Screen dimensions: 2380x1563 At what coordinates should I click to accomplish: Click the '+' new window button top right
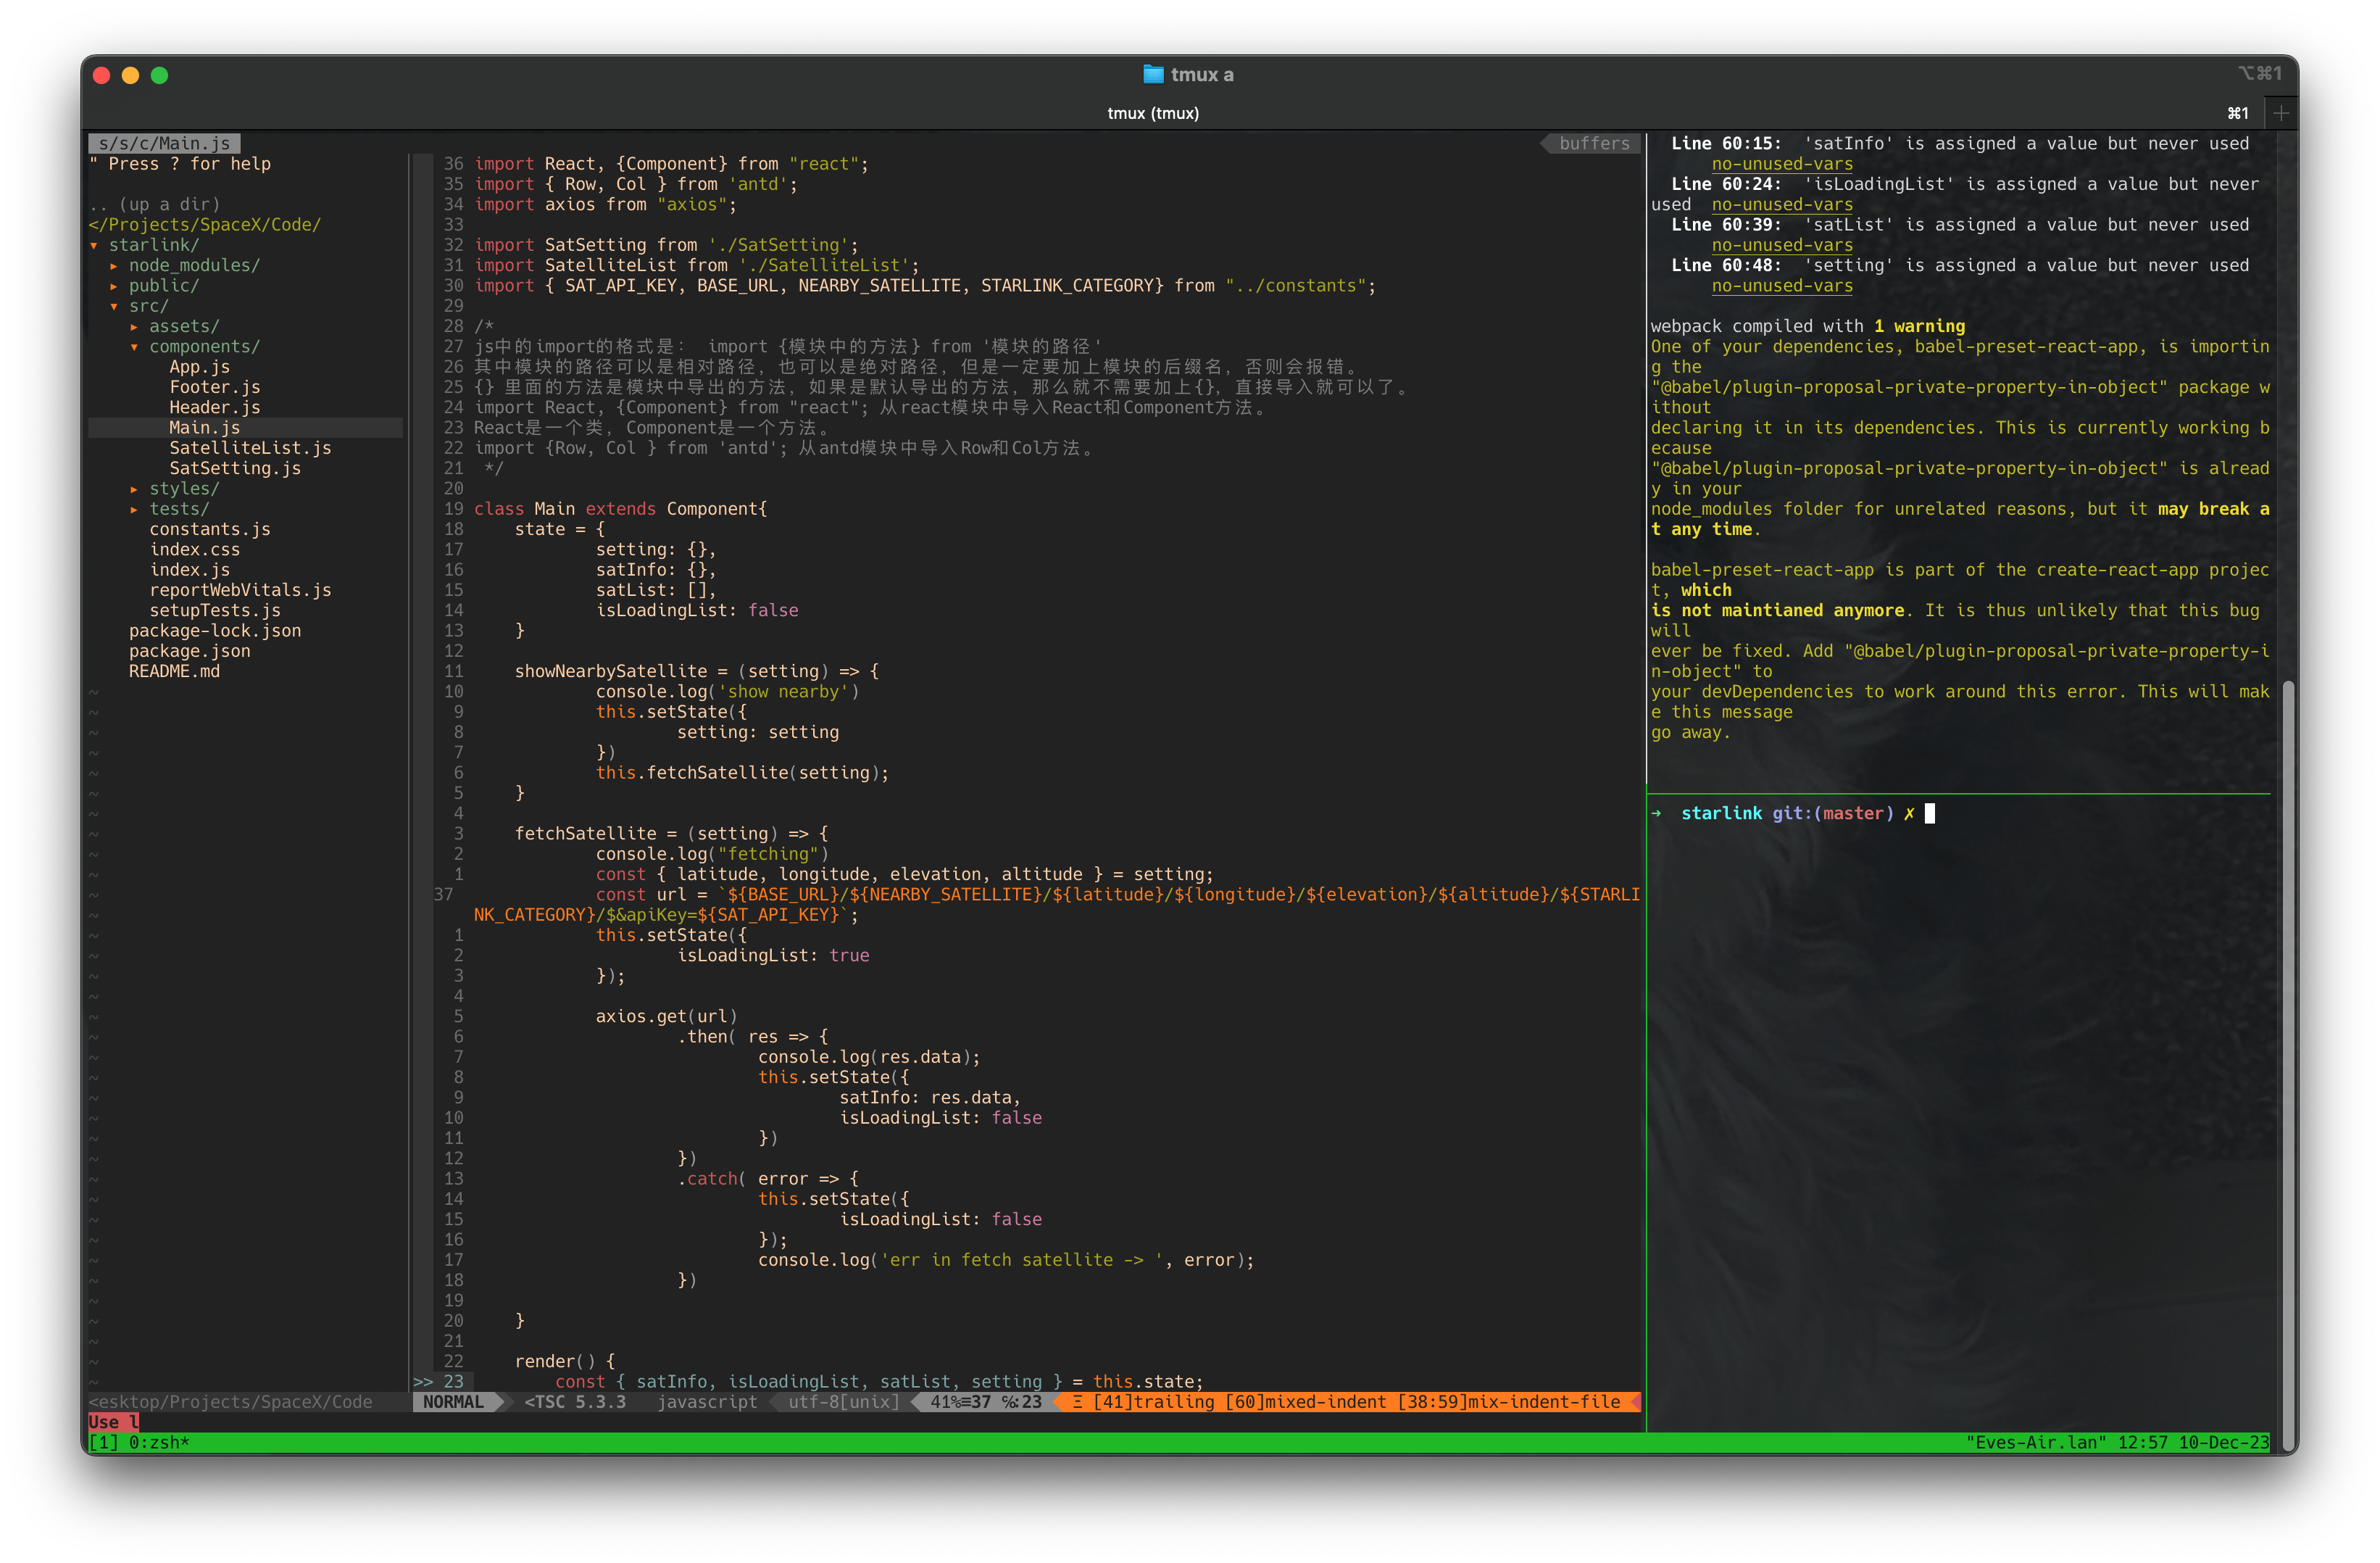click(2281, 112)
